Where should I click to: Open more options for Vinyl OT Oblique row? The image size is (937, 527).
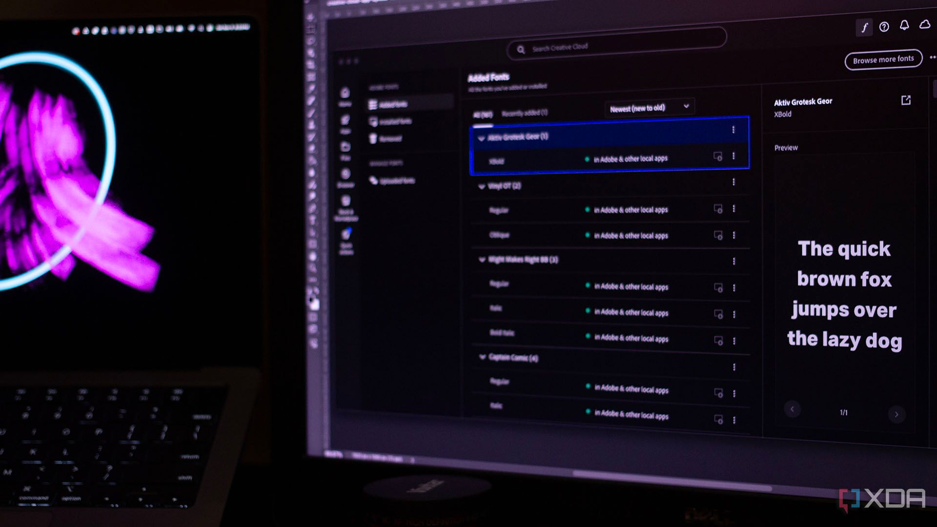[734, 235]
